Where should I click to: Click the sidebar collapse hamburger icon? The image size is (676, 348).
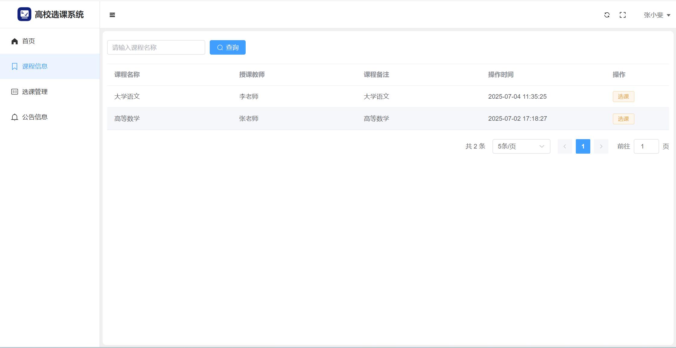point(112,15)
